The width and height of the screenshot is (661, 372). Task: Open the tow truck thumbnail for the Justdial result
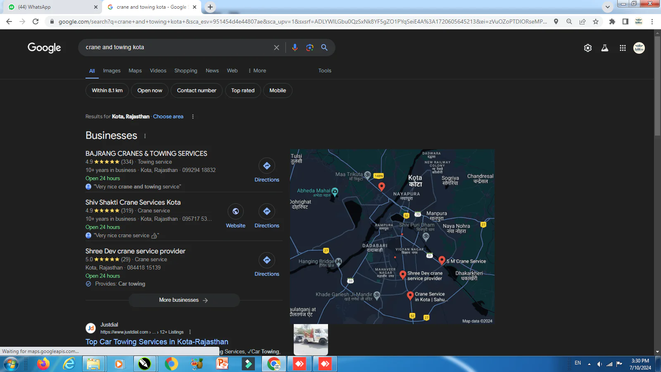(x=311, y=339)
